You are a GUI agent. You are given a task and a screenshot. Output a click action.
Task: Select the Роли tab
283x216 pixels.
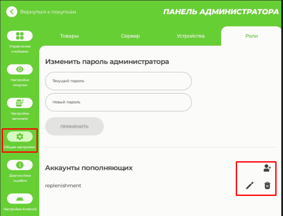click(251, 36)
